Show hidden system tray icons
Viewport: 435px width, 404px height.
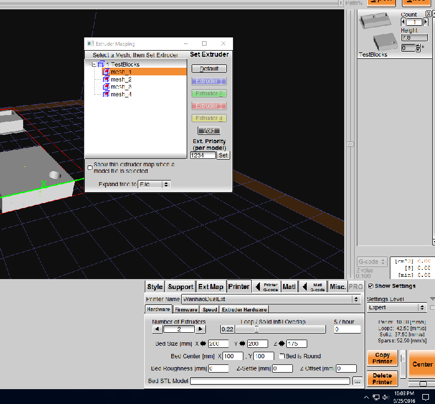(367, 397)
